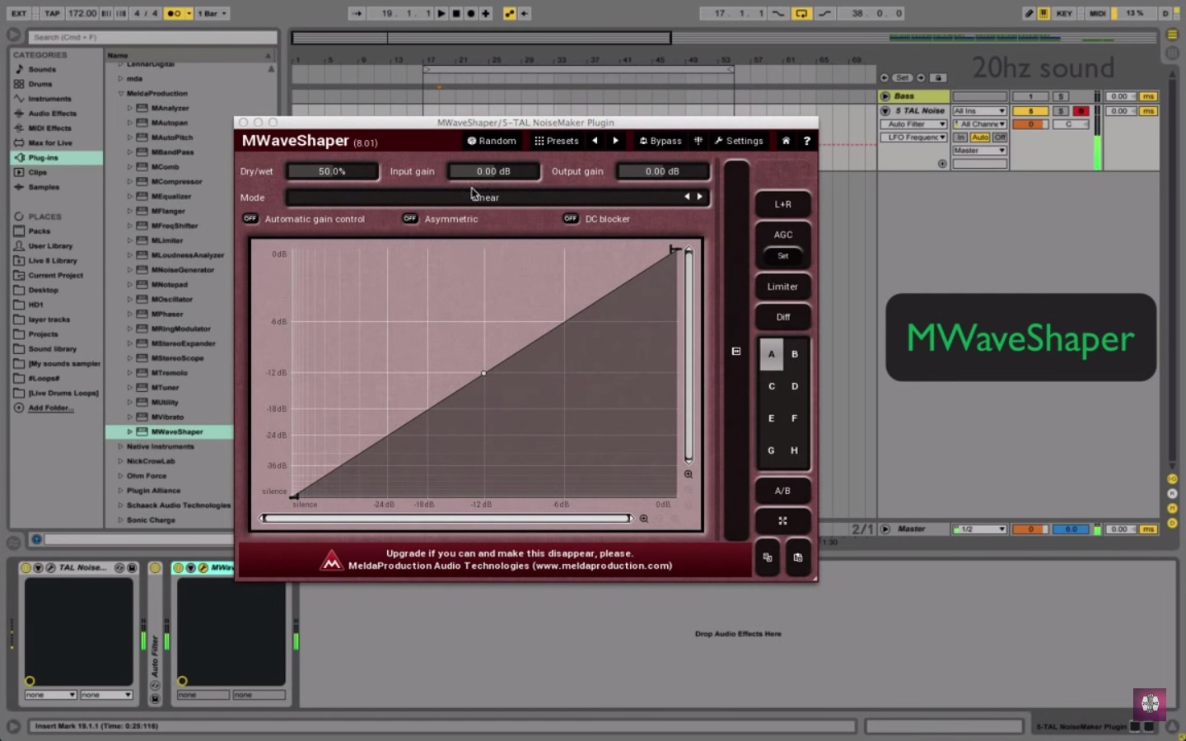Select preset slot D
The width and height of the screenshot is (1186, 741).
795,386
